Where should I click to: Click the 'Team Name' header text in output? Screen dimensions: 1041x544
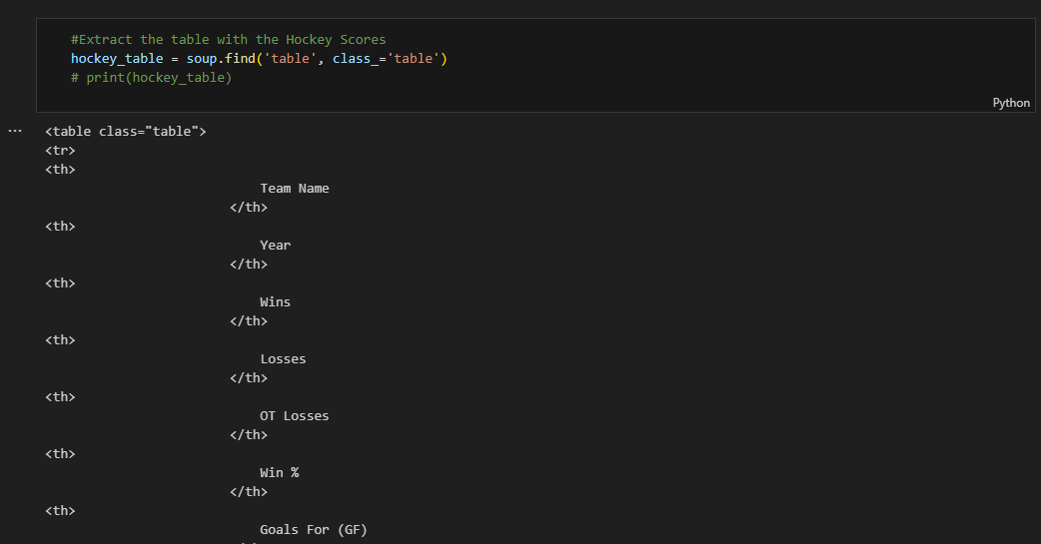[294, 189]
